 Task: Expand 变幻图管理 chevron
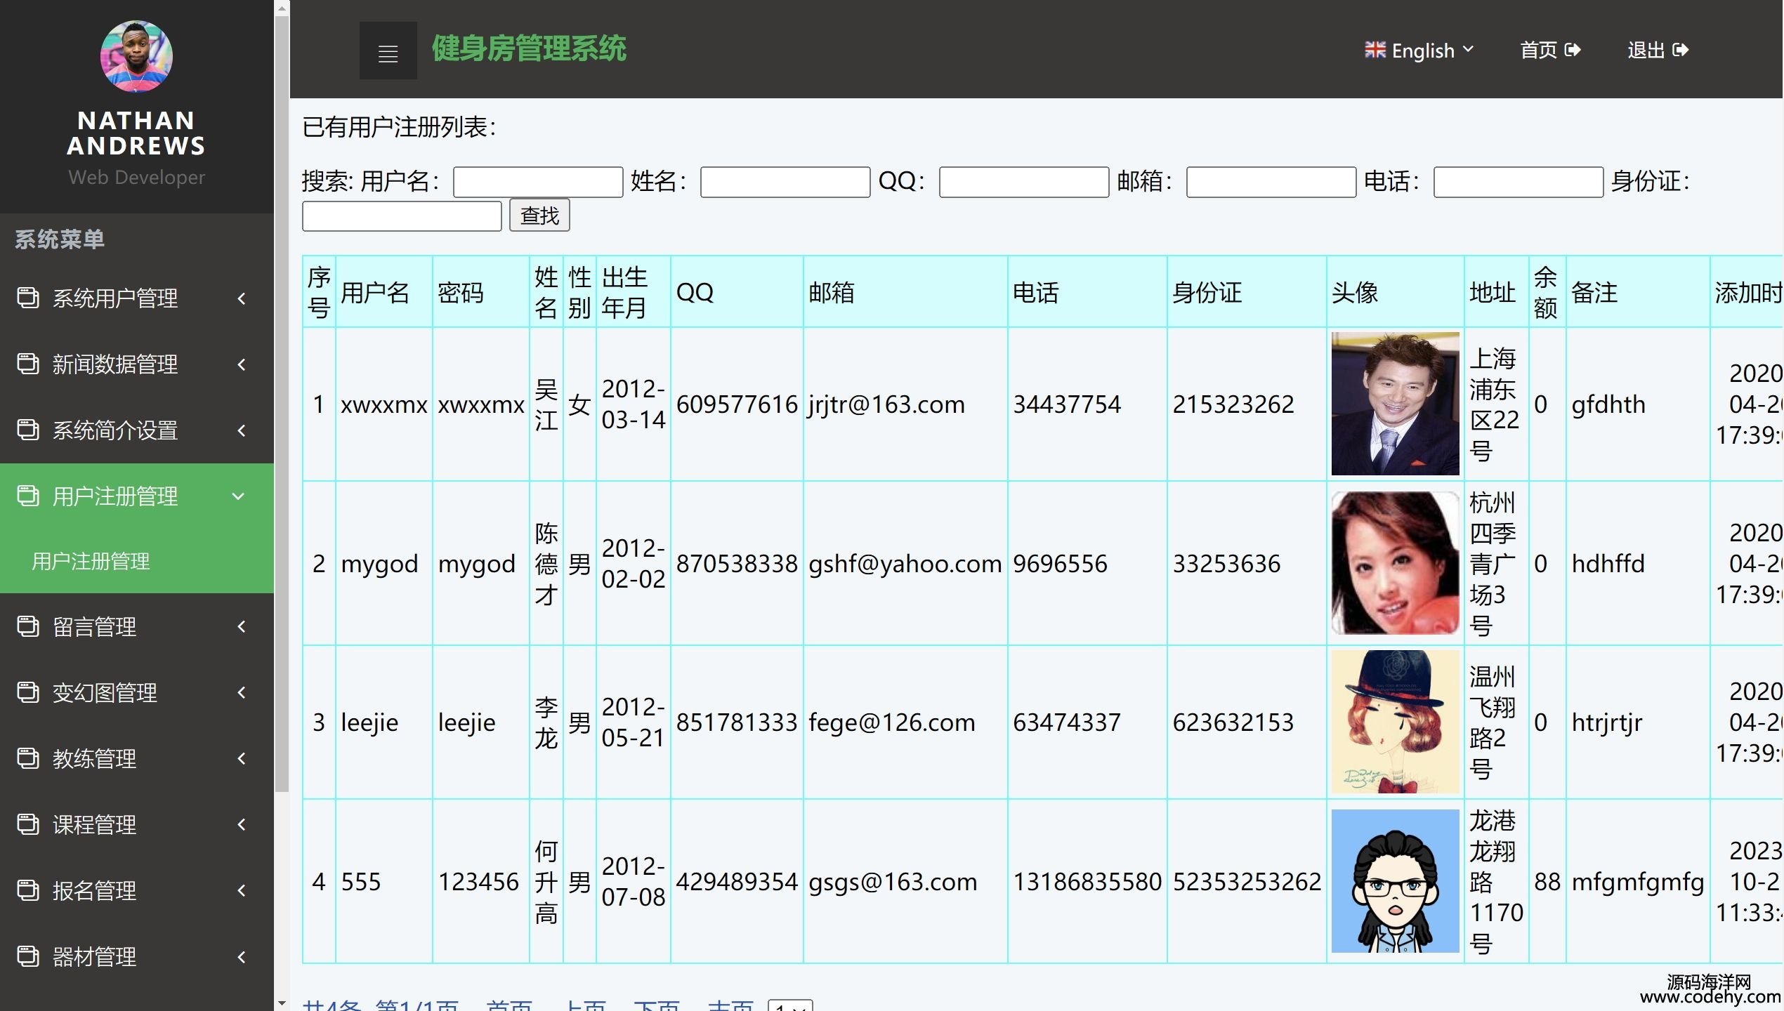point(242,692)
